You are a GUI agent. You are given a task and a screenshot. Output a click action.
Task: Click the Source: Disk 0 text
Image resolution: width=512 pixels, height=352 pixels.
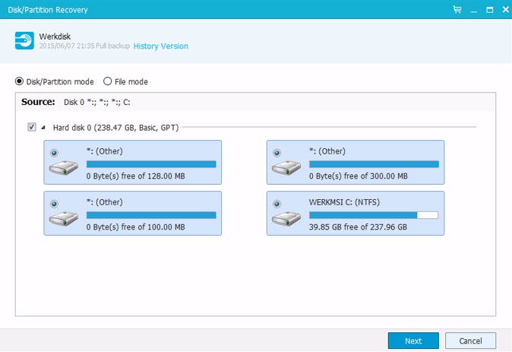(76, 102)
